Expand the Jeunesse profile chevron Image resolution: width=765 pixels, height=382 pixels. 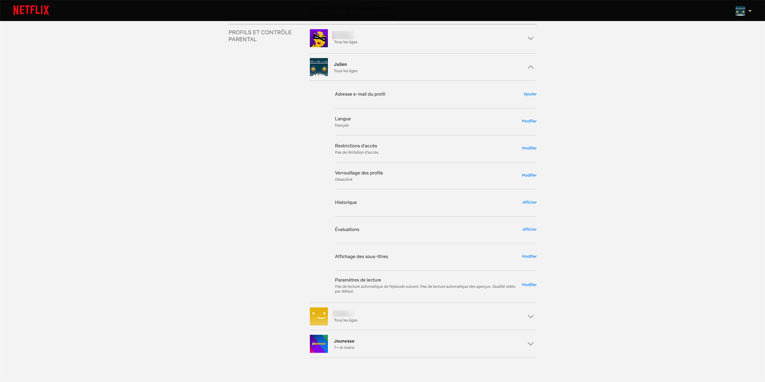point(531,344)
